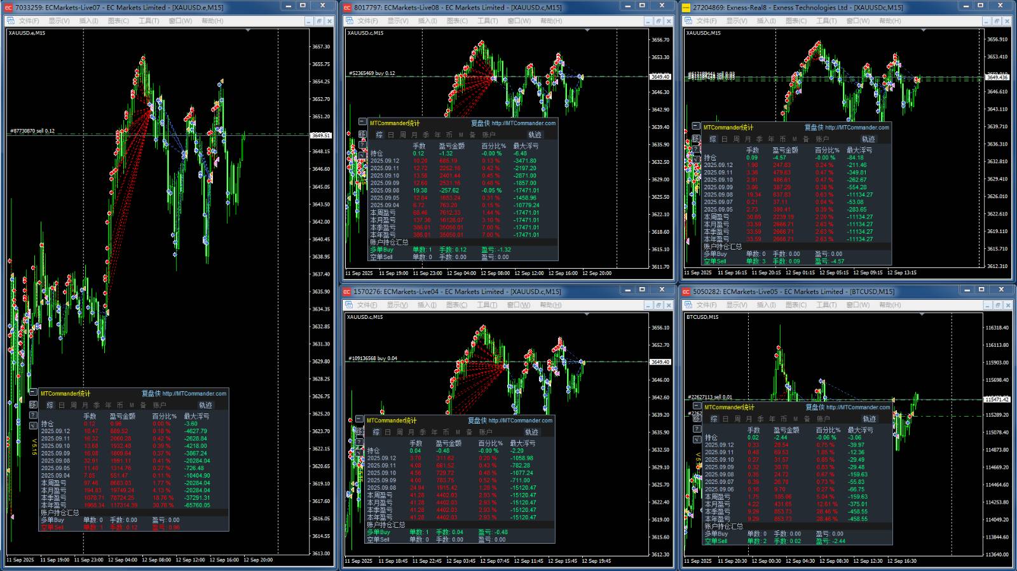Image resolution: width=1017 pixels, height=571 pixels.
Task: Click the 移 move icon of the 7033259 MTCommander panel
Action: click(33, 404)
